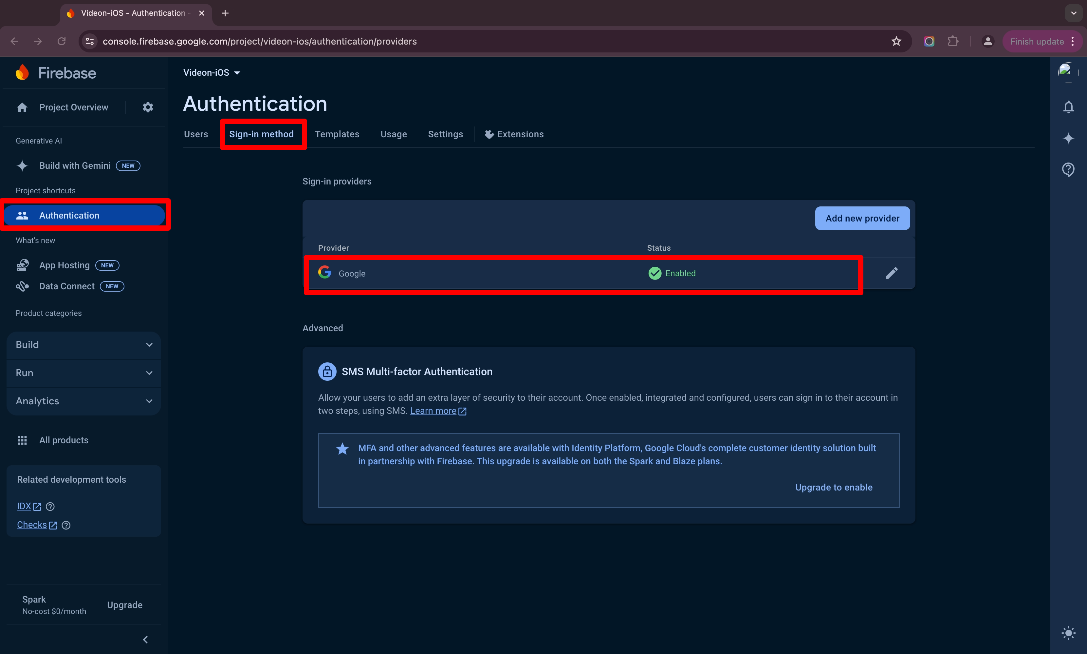Click Finish update button
Viewport: 1087px width, 654px height.
(1037, 41)
